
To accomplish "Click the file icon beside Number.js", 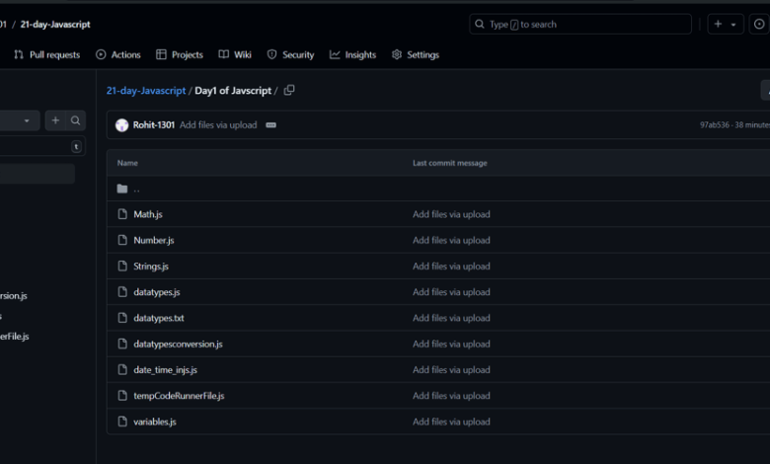I will coord(122,240).
